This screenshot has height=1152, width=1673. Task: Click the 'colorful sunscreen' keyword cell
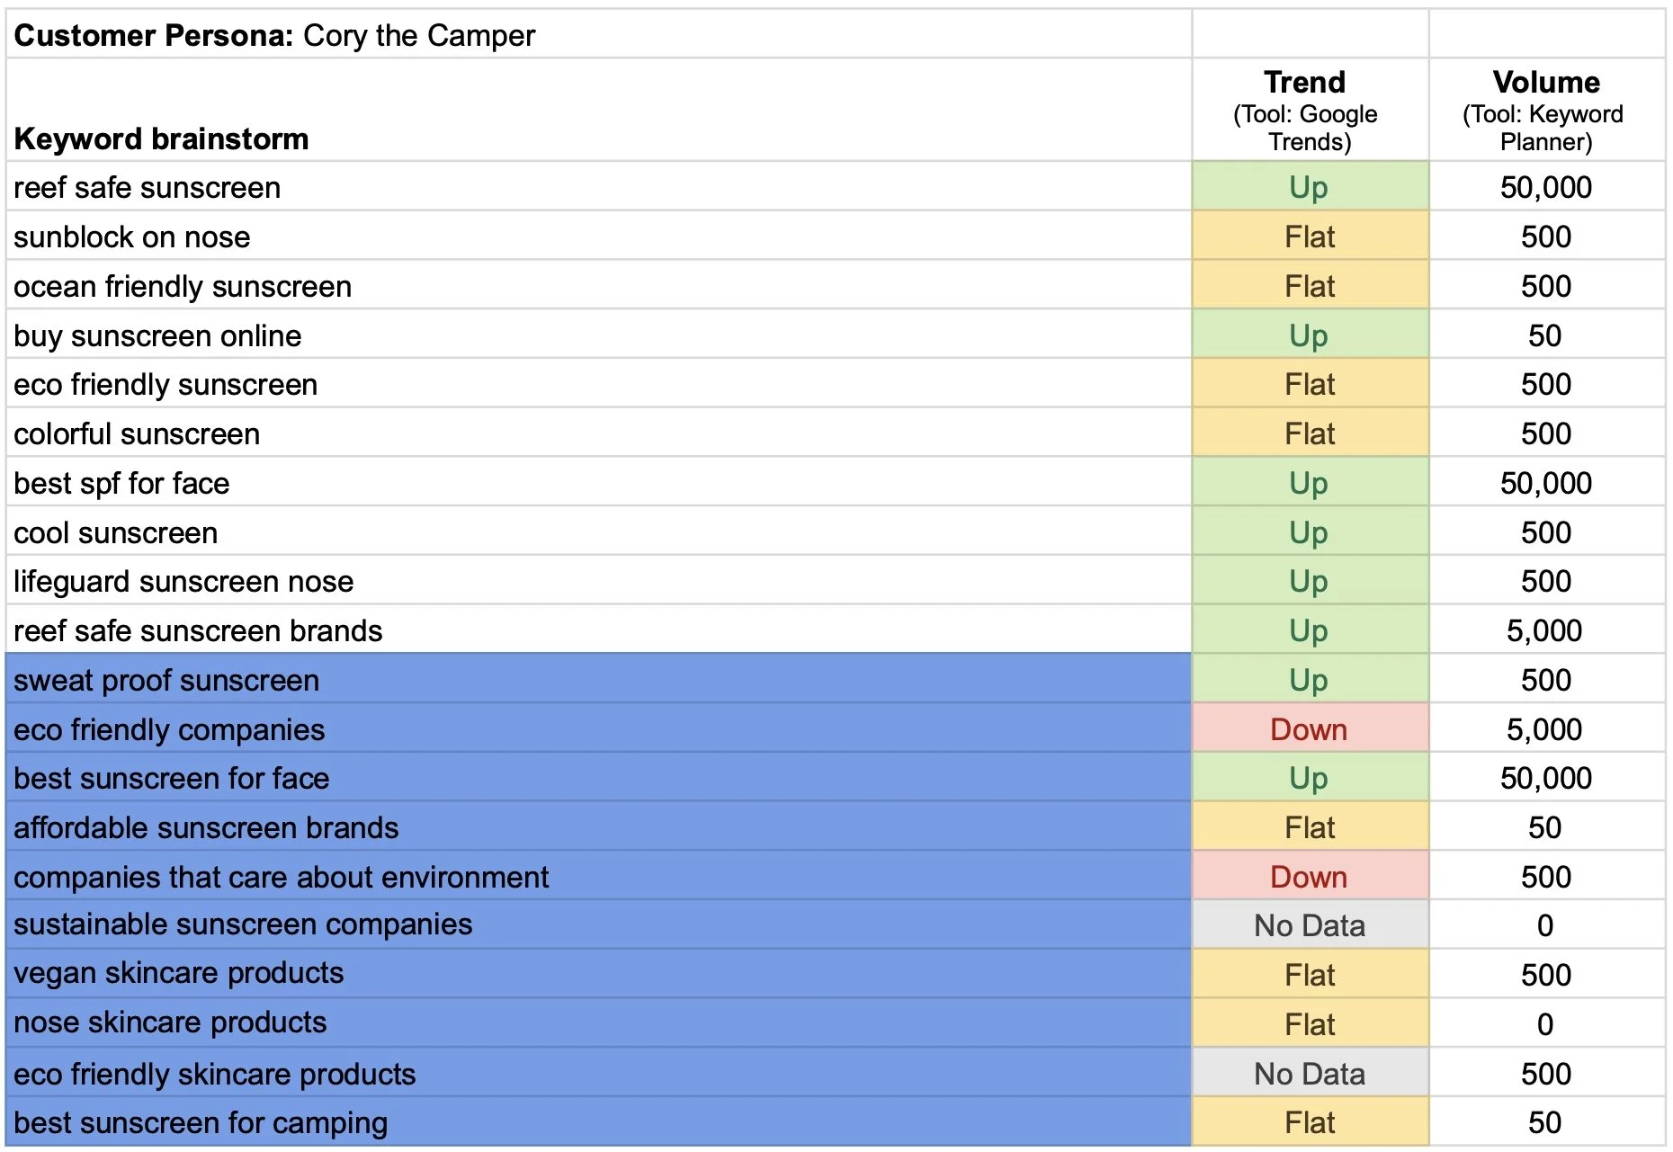click(599, 433)
